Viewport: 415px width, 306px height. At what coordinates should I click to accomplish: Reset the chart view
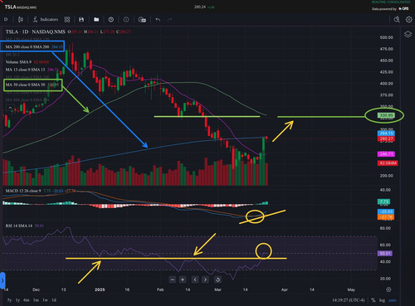pos(217,279)
